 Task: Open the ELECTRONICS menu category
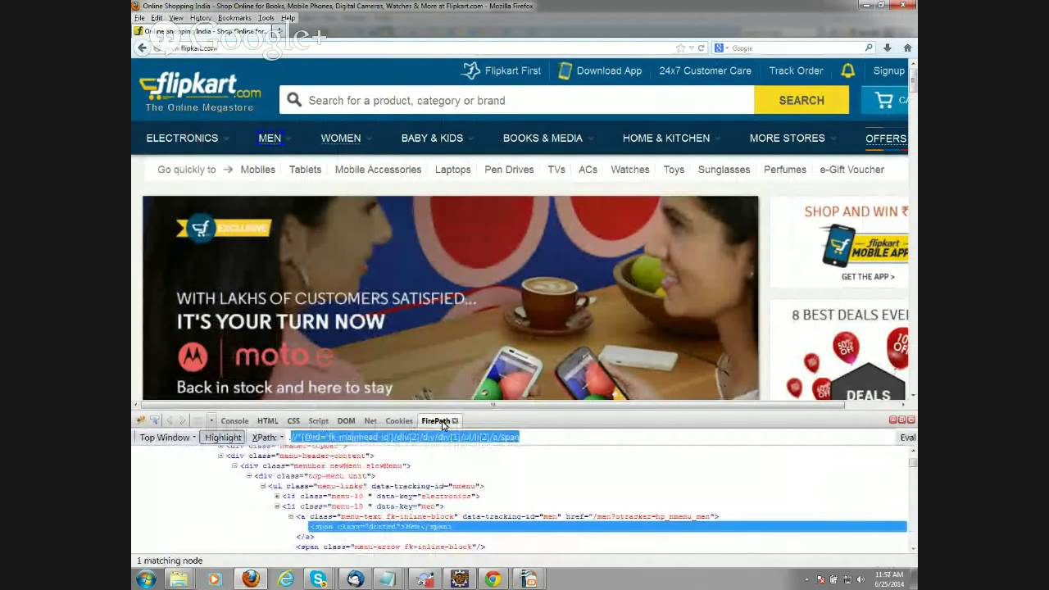(x=182, y=138)
